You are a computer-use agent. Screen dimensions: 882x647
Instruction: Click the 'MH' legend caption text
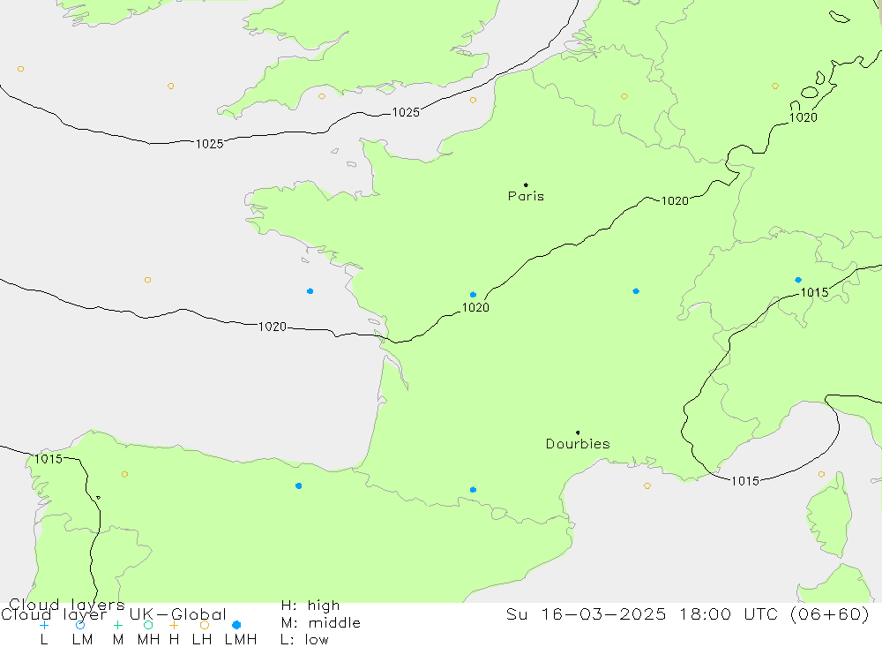148,640
